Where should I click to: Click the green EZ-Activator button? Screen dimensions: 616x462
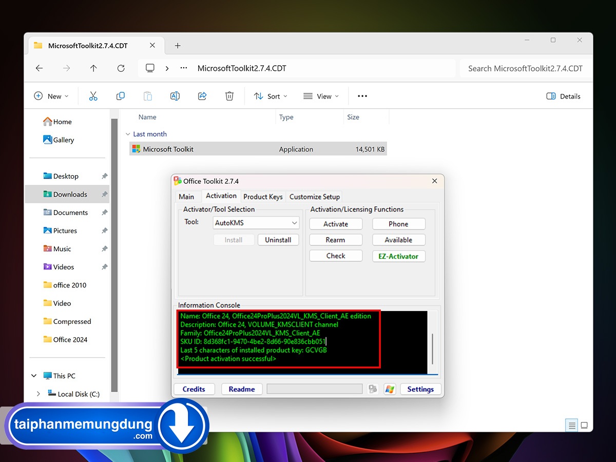tap(398, 256)
